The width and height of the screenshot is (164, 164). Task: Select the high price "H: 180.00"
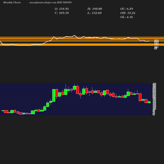click(x=94, y=9)
